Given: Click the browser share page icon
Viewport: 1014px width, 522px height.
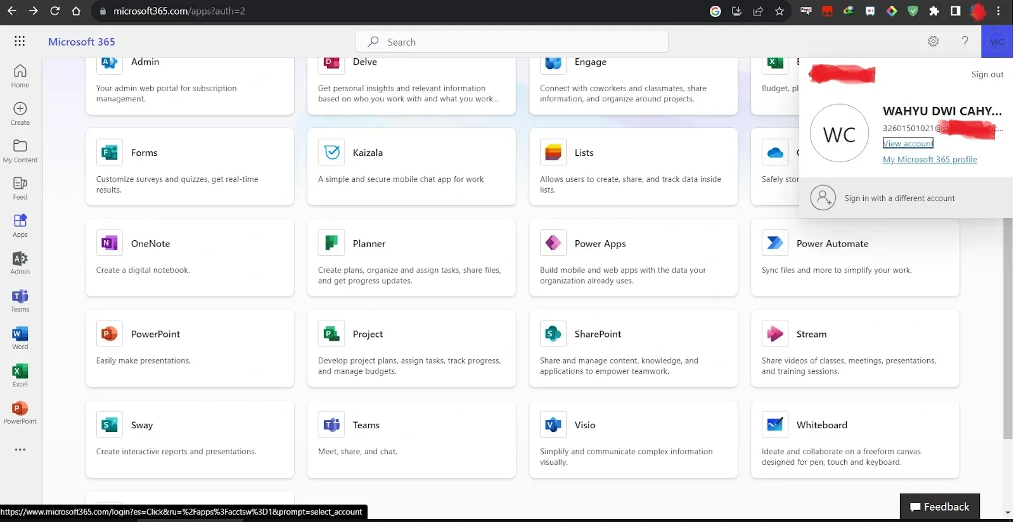Looking at the screenshot, I should [758, 11].
